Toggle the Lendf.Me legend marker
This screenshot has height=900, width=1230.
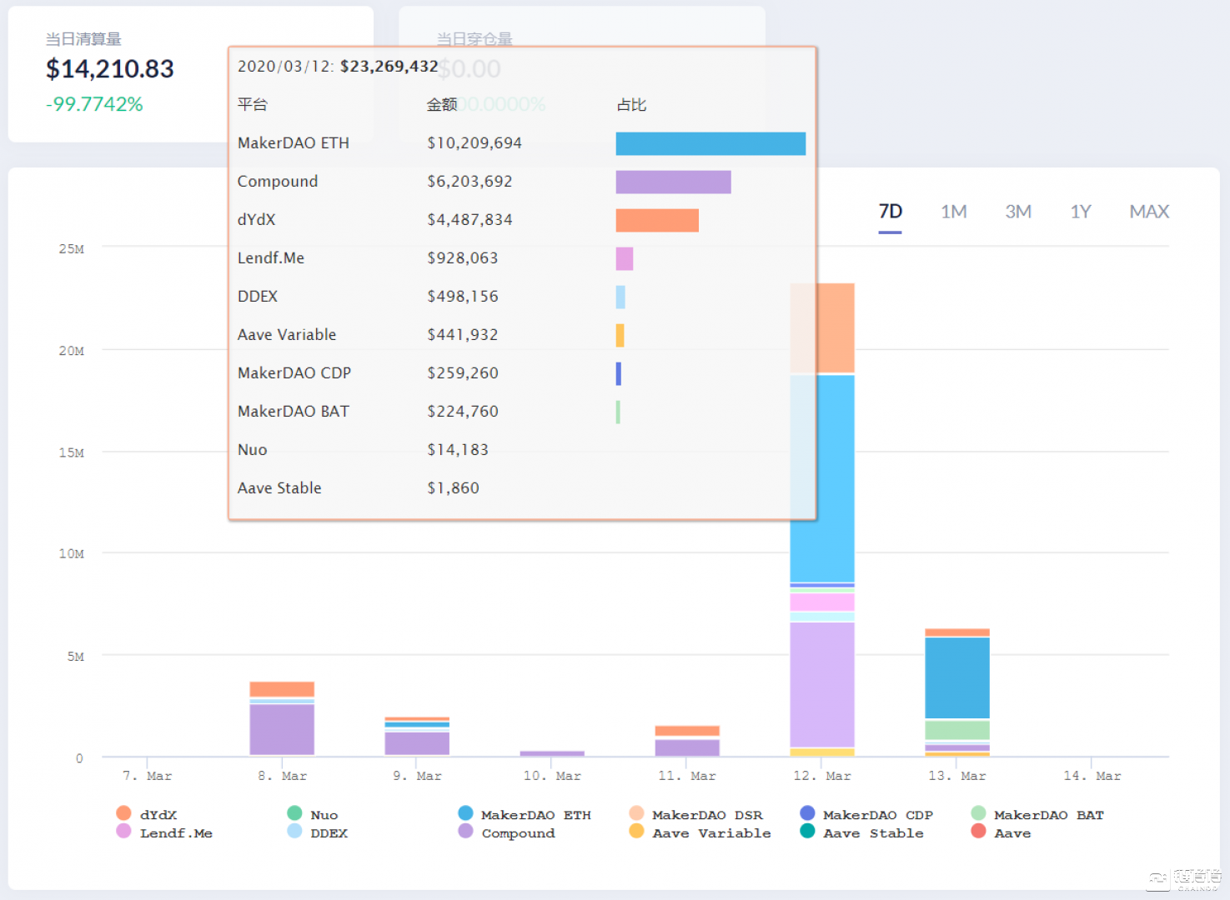pos(123,832)
